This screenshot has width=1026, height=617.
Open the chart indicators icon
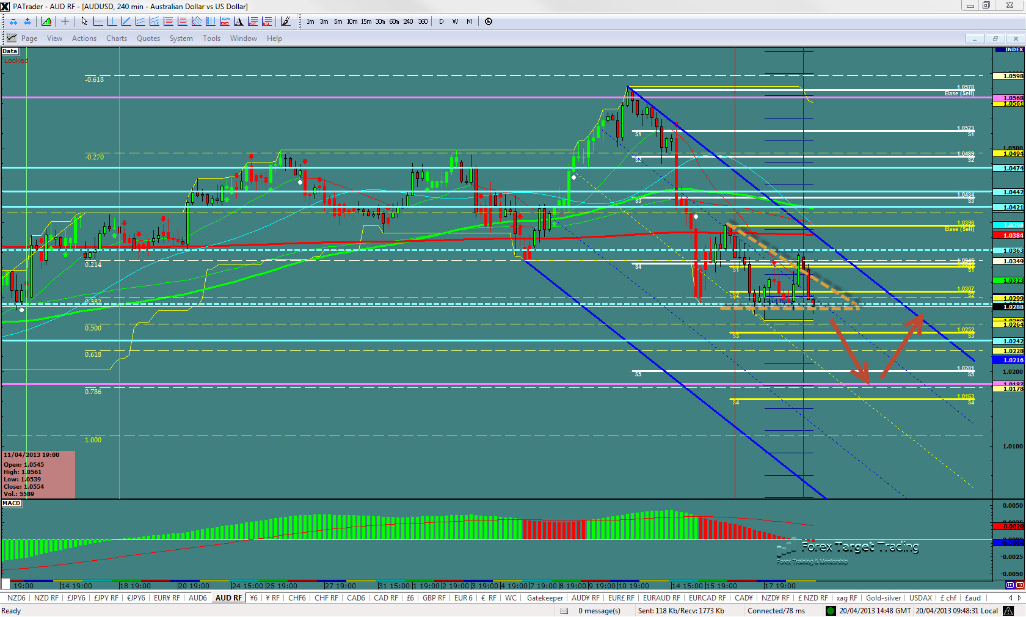(x=46, y=21)
